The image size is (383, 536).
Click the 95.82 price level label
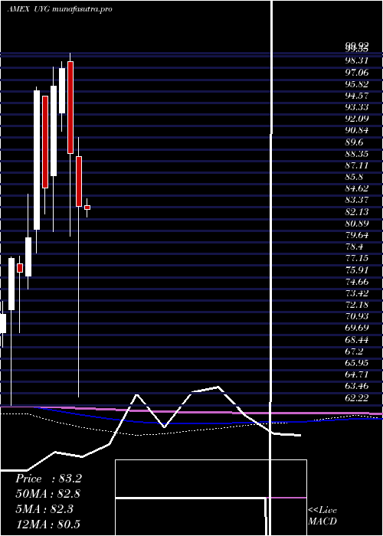(357, 84)
